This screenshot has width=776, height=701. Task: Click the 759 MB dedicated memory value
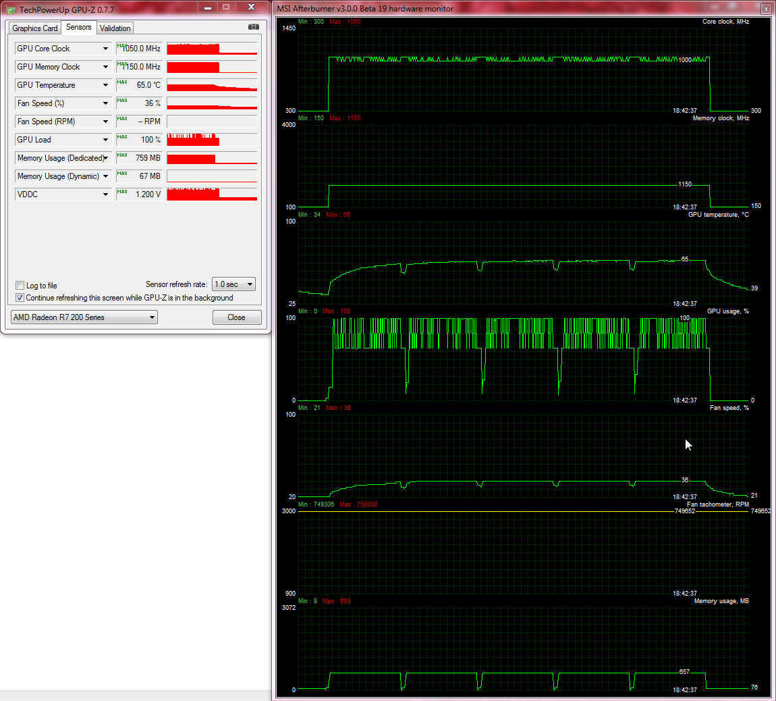[x=148, y=158]
